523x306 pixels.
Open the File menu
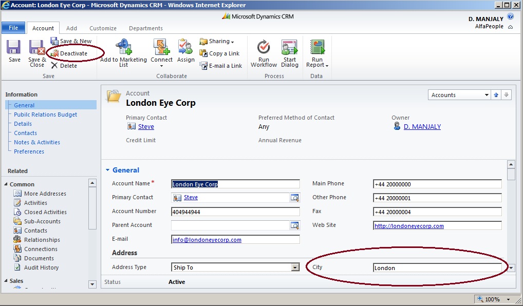click(13, 27)
